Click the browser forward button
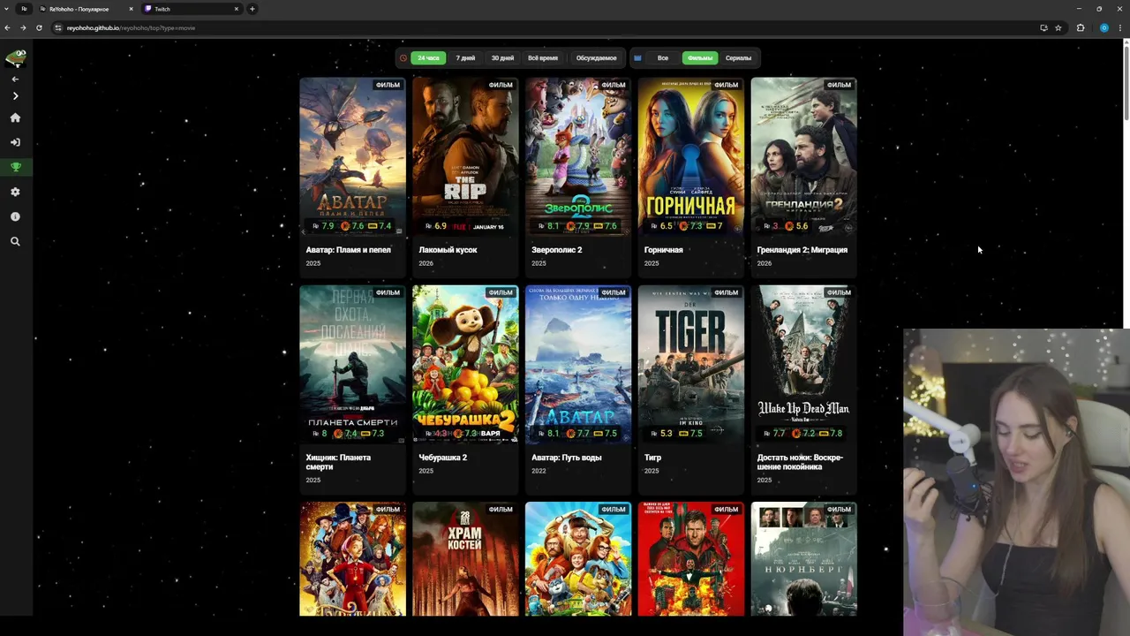The width and height of the screenshot is (1130, 636). click(x=23, y=27)
